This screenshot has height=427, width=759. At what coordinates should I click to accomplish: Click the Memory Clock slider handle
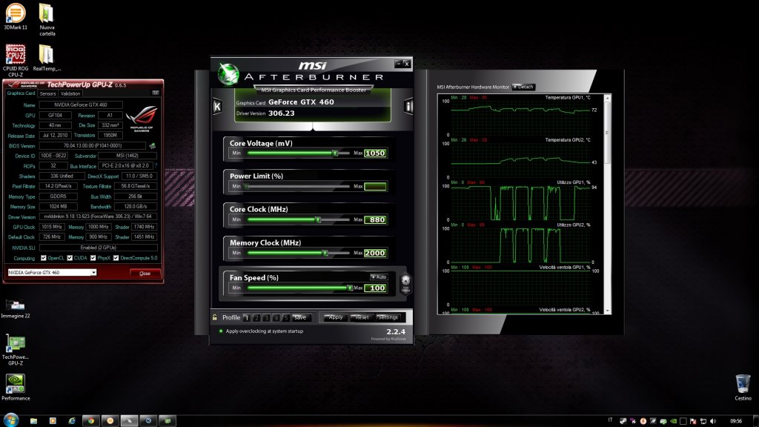click(325, 253)
